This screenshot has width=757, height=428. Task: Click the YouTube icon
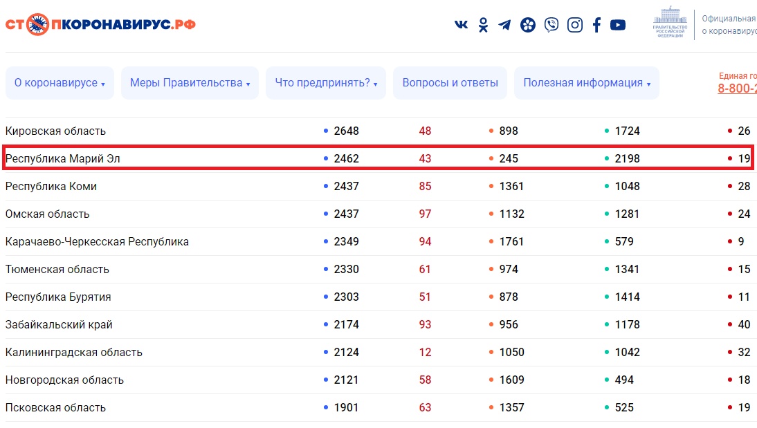[x=618, y=25]
